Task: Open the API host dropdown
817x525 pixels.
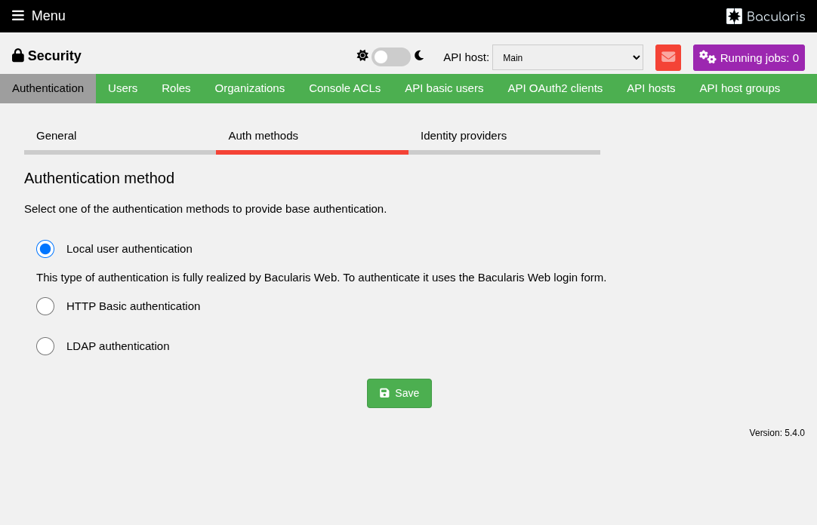Action: (567, 57)
